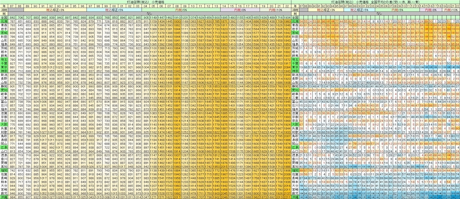
Task: Click the 税込修正:3% header in the difference table
Action: pos(326,10)
